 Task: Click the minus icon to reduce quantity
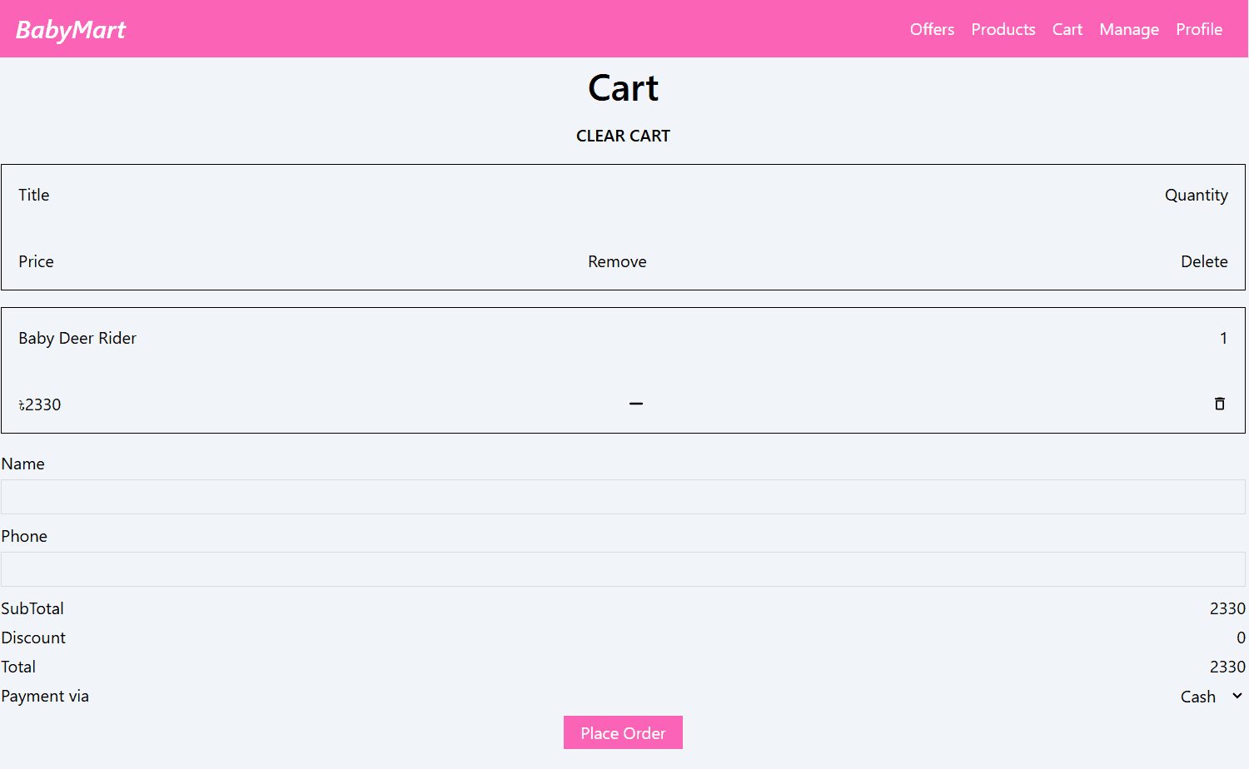(635, 404)
